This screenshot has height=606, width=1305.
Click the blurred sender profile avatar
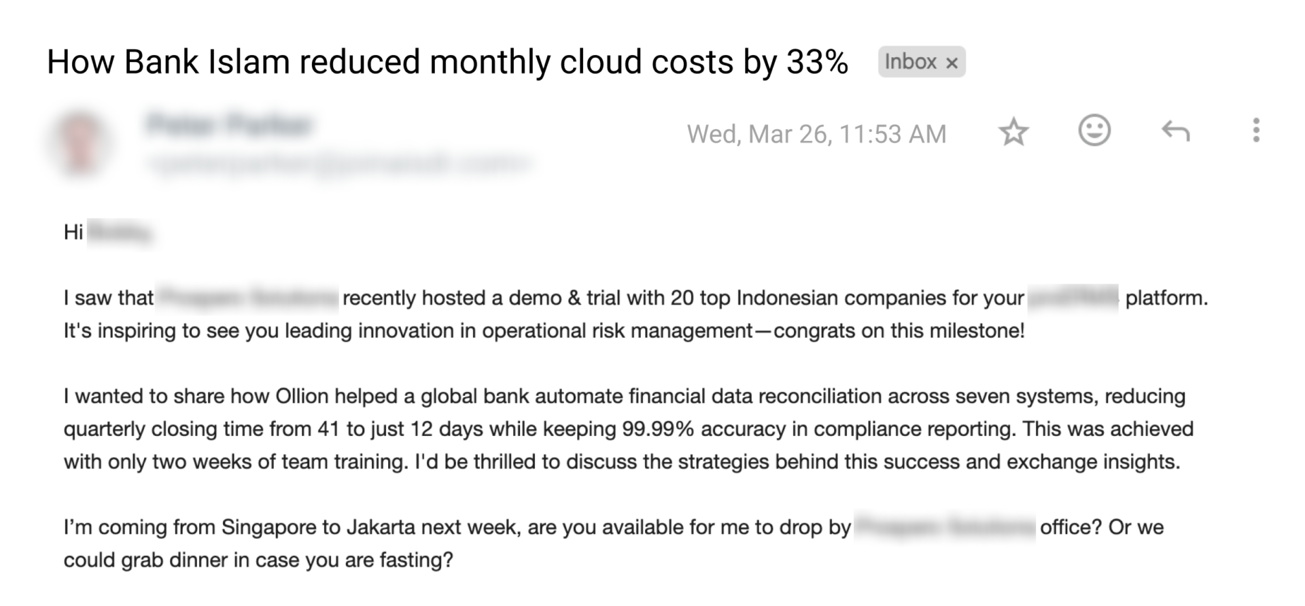[x=81, y=142]
